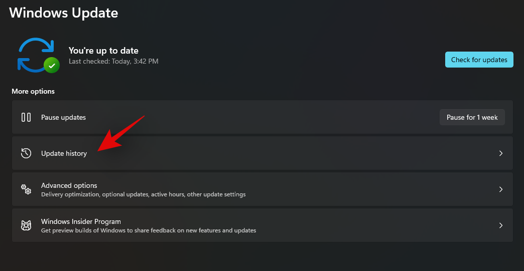Expand the Advanced options chevron arrow
524x271 pixels.
(x=500, y=189)
